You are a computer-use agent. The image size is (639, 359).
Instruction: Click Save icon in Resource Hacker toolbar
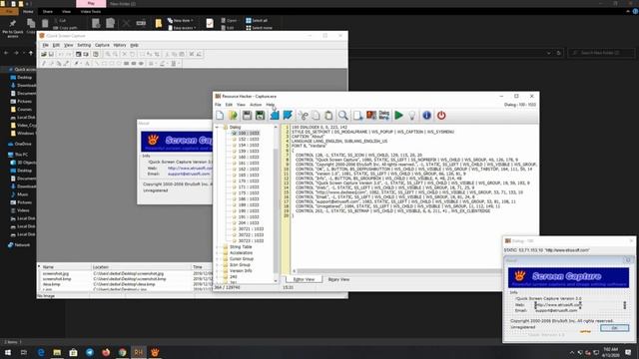tap(247, 116)
